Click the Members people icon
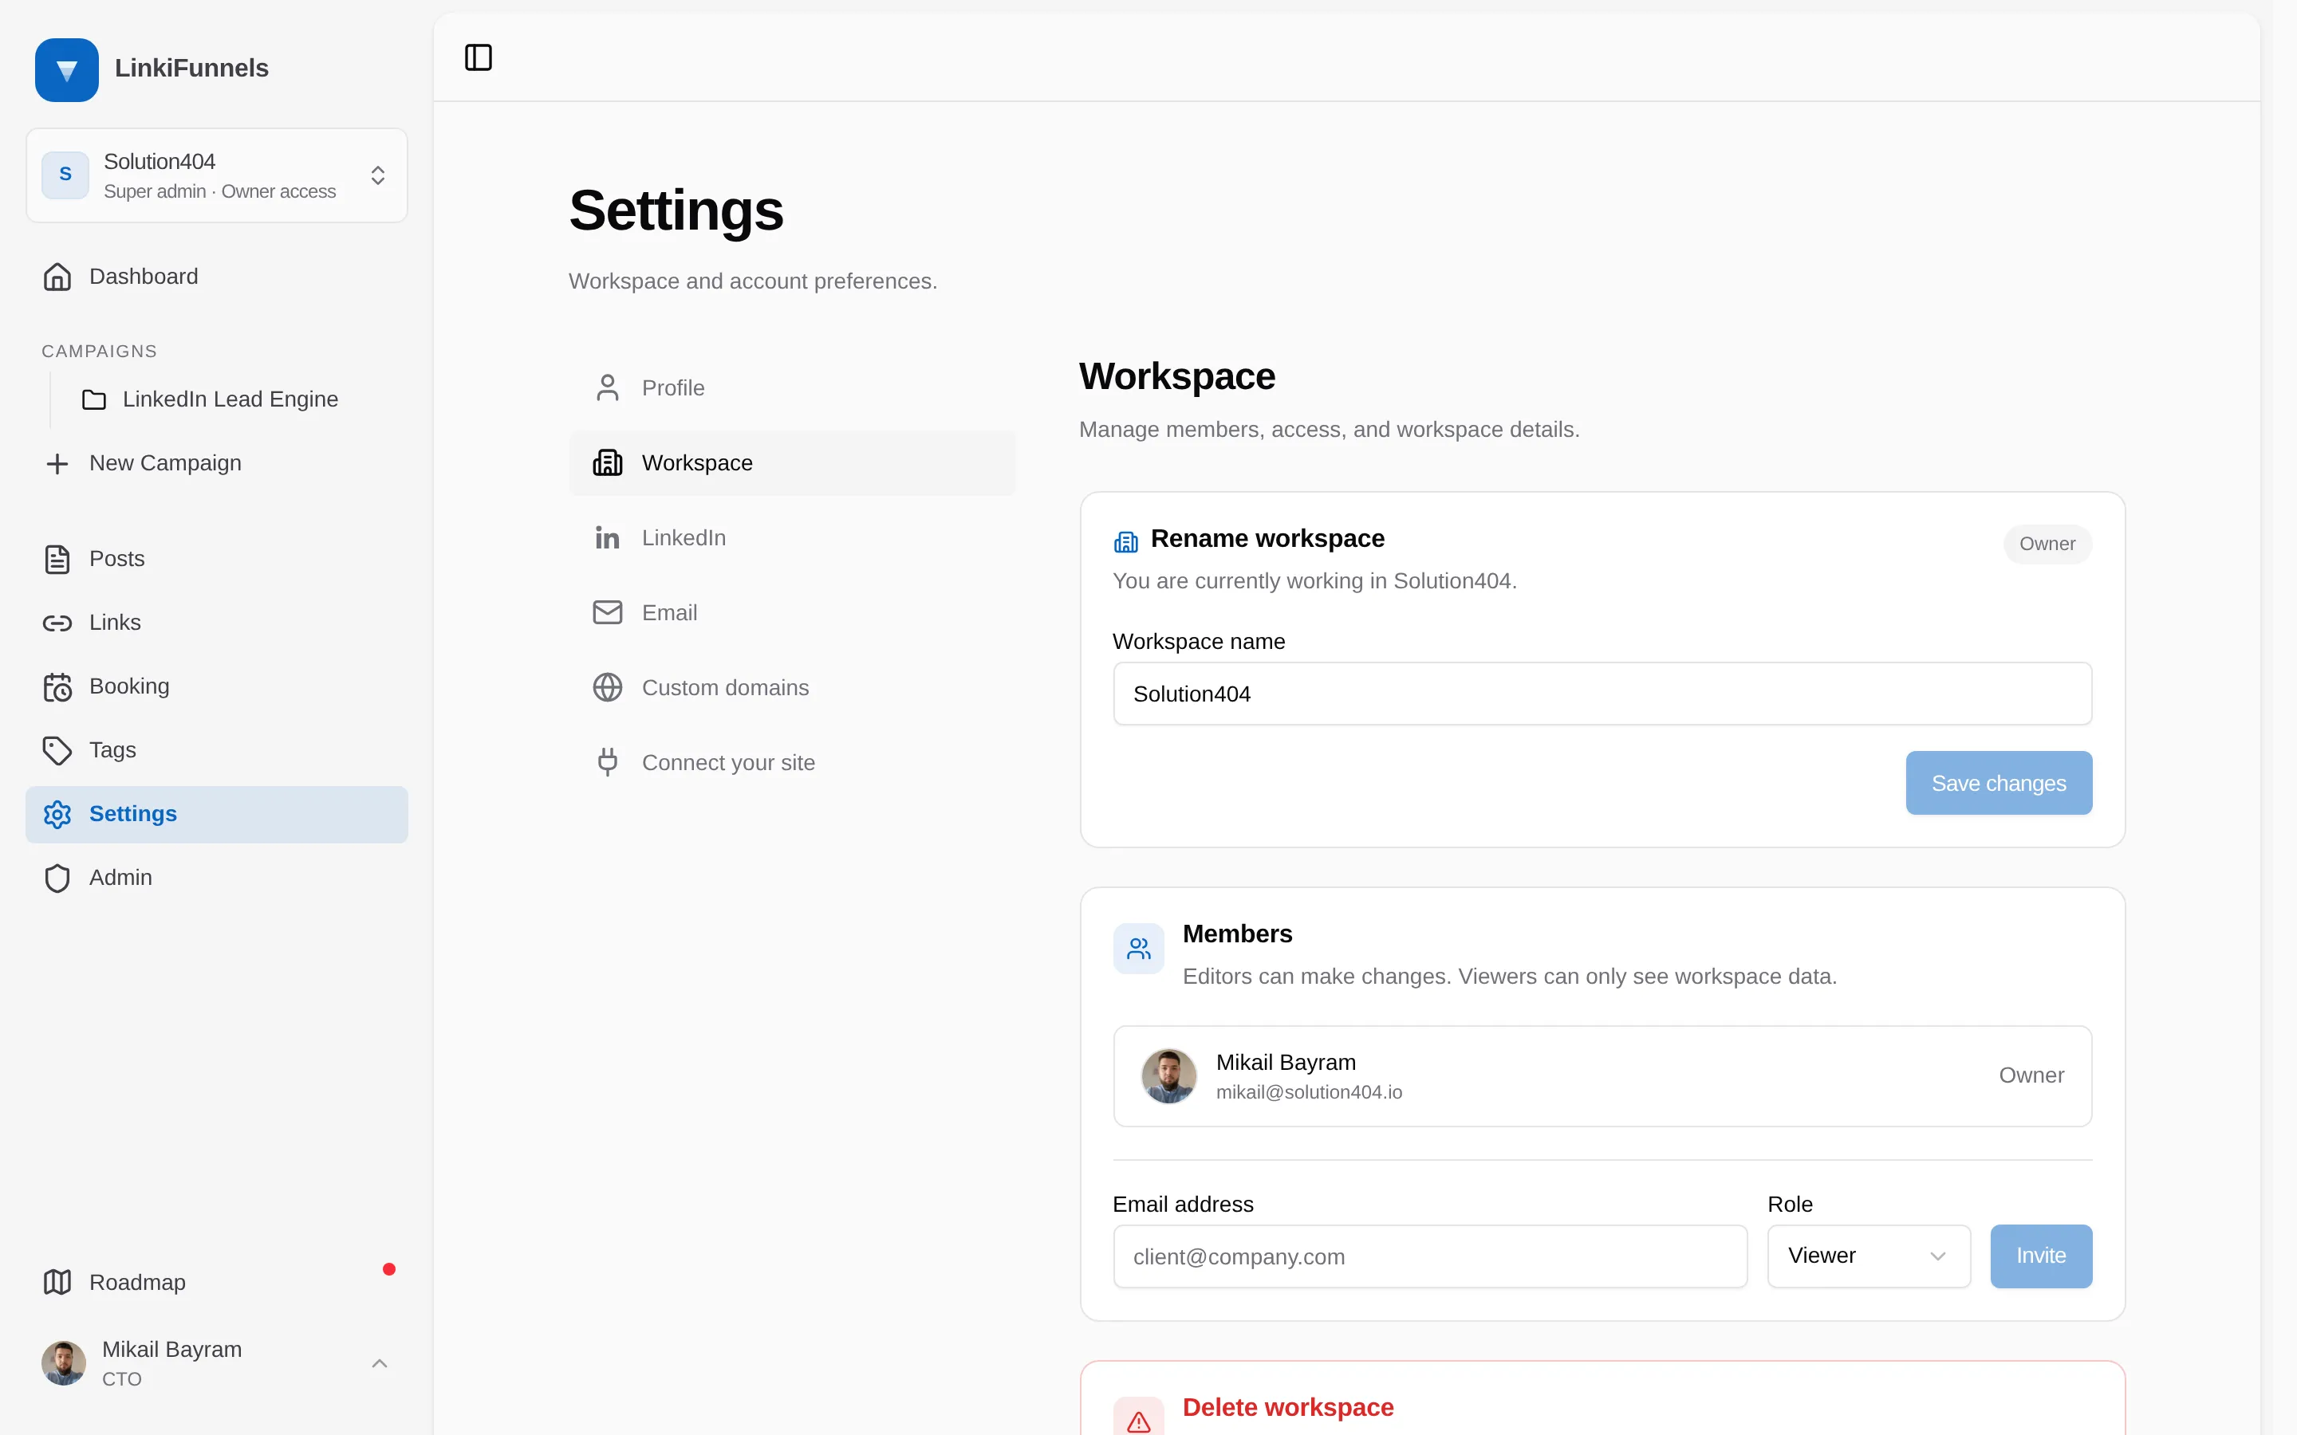2297x1435 pixels. 1138,948
